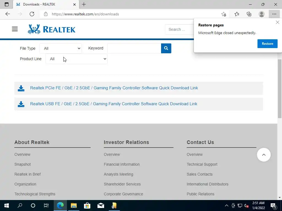
Task: Open the Collections panel
Action: [x=249, y=14]
